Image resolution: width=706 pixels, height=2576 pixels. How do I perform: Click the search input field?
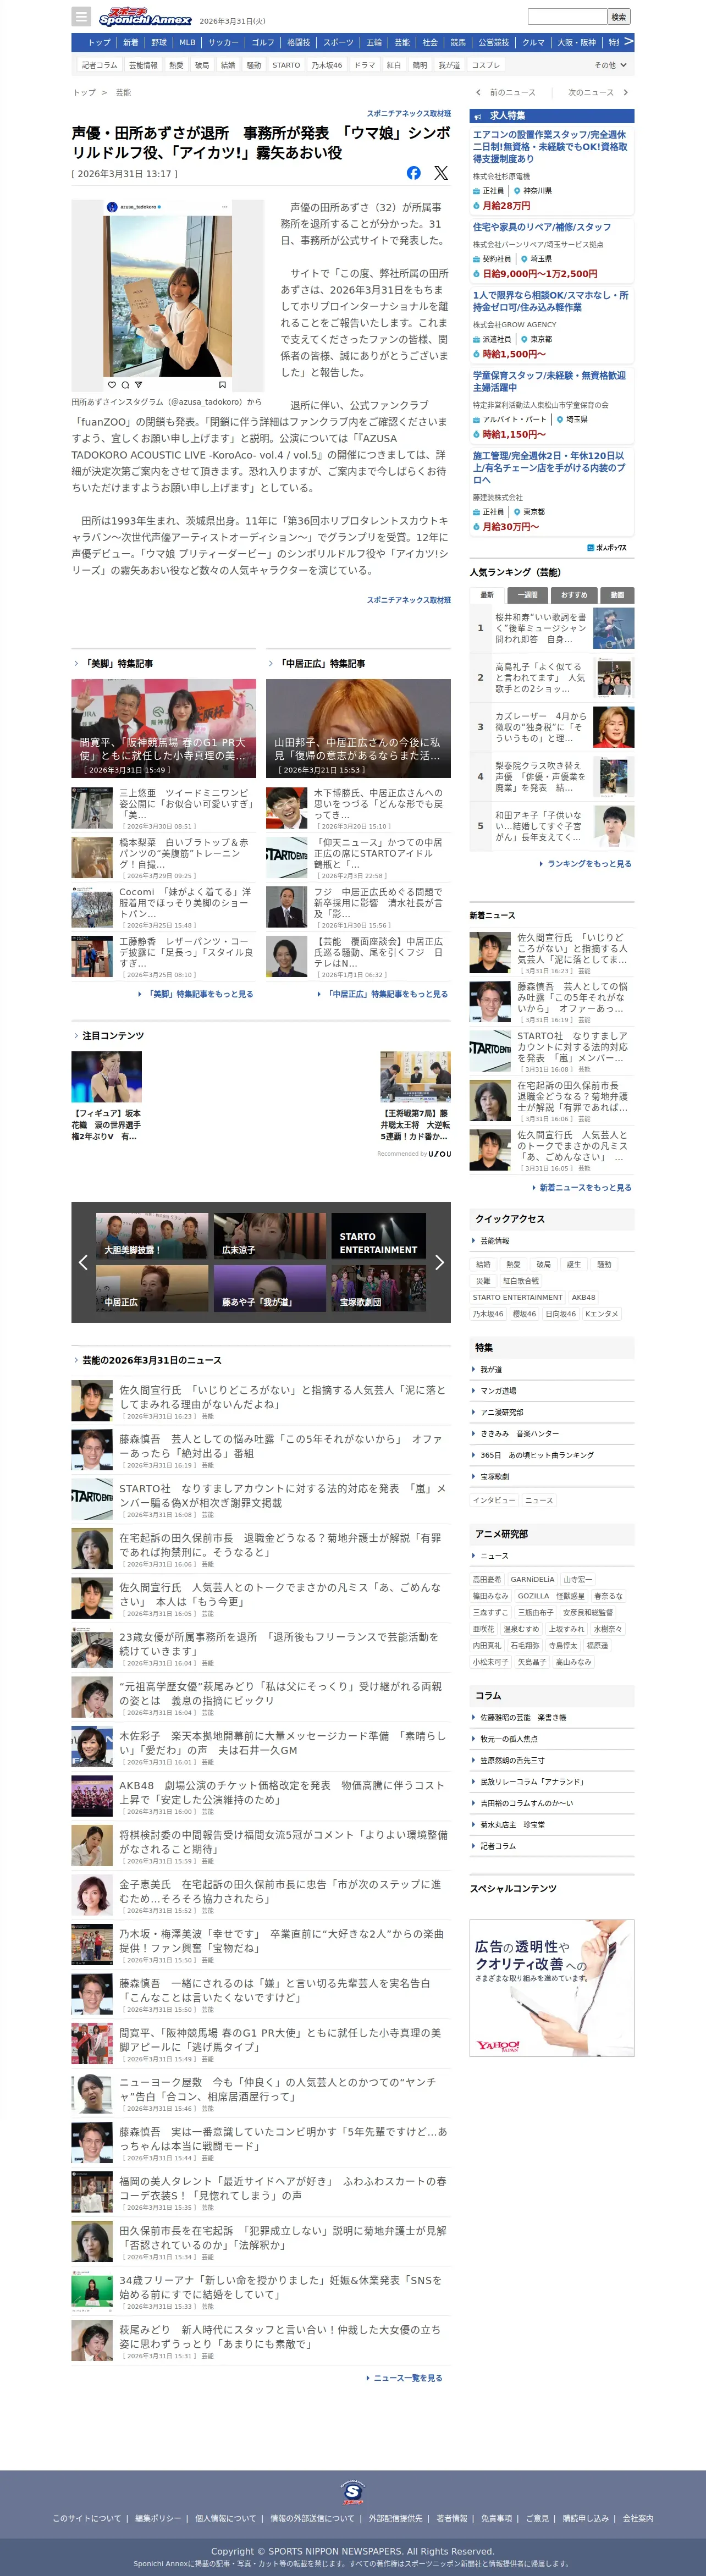[567, 17]
